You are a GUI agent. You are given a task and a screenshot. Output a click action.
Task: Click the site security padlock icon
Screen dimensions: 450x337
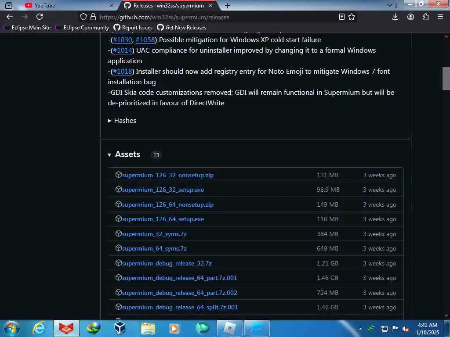93,17
